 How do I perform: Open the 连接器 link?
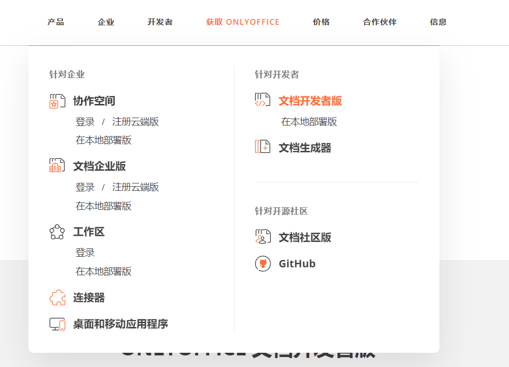pos(89,297)
